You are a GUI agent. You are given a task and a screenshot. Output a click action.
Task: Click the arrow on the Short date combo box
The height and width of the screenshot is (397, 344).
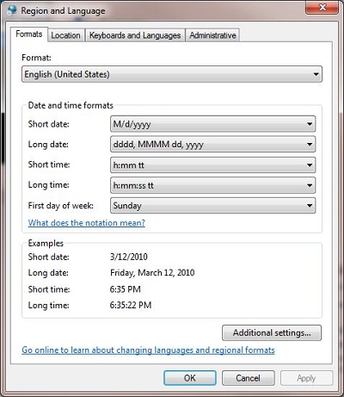click(310, 124)
